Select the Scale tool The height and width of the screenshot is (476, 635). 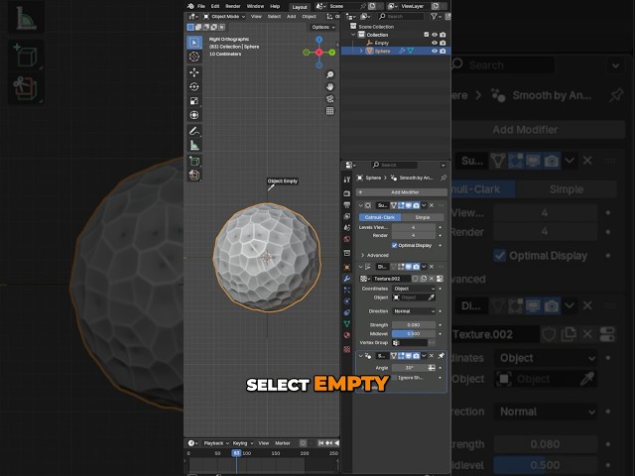[x=194, y=101]
